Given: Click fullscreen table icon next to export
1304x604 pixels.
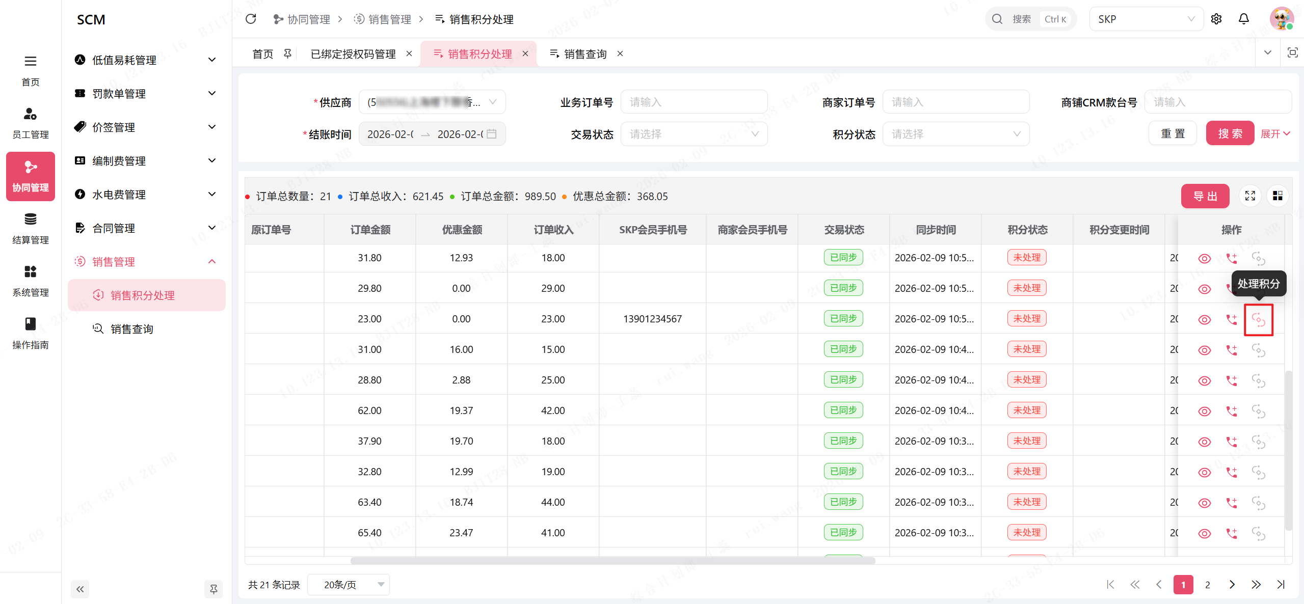Looking at the screenshot, I should click(x=1250, y=196).
